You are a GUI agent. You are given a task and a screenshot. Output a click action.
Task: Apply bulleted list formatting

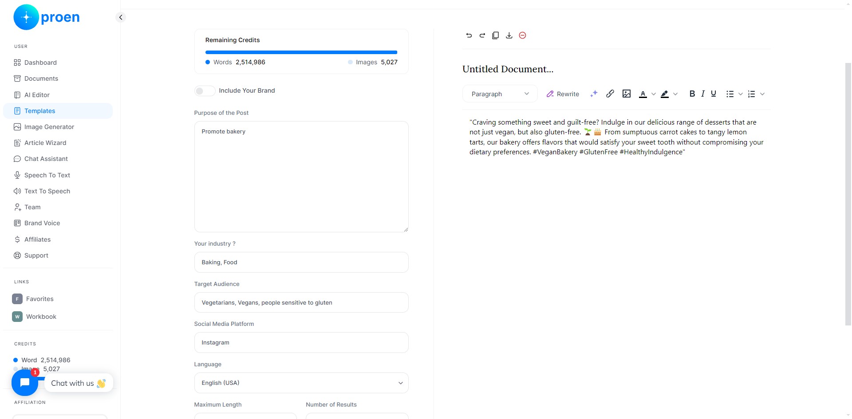[730, 94]
